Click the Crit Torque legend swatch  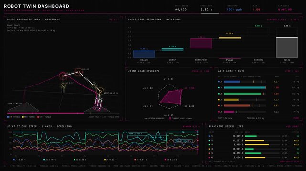pyautogui.click(x=38, y=117)
